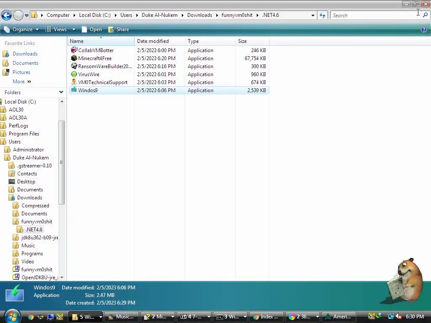Click the Back navigation arrow
This screenshot has width=431, height=323.
pos(6,15)
